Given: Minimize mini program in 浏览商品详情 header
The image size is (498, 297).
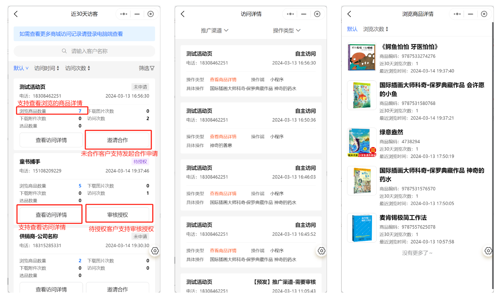Looking at the screenshot, I should point(470,14).
